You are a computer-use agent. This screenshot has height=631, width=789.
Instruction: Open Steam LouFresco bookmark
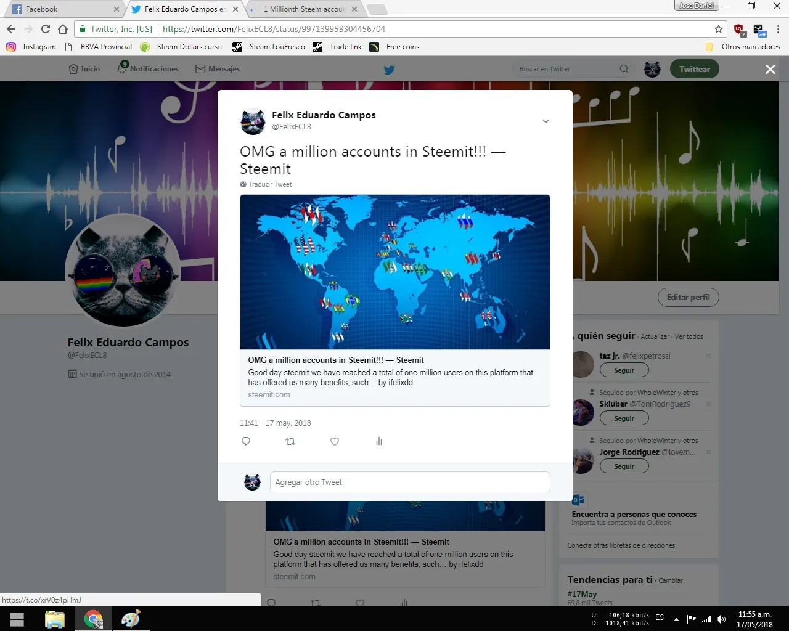(x=269, y=47)
